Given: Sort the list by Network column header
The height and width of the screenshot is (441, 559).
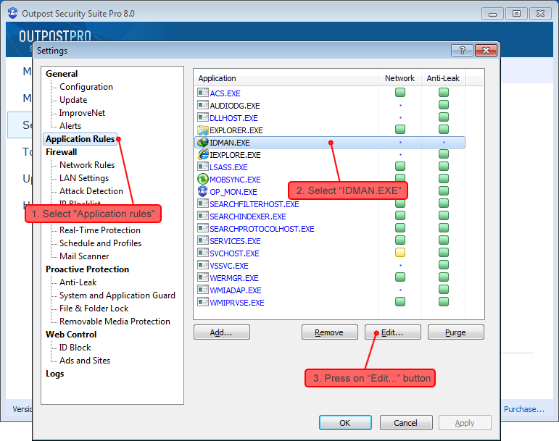Looking at the screenshot, I should 399,78.
